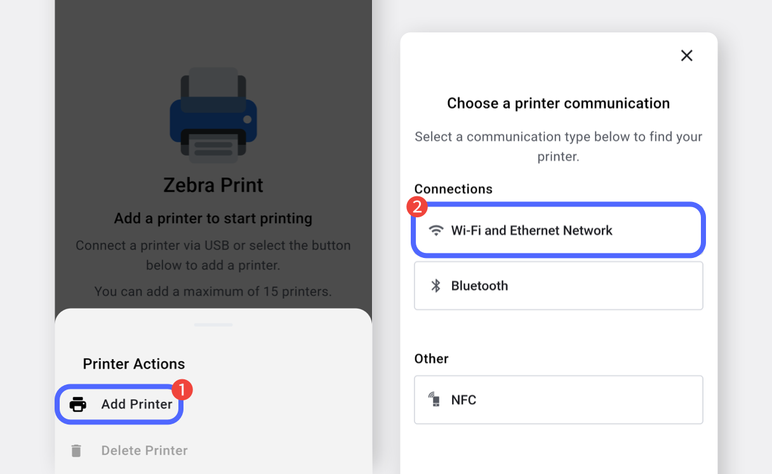This screenshot has width=772, height=474.
Task: Click the Printer Actions heading
Action: [134, 363]
